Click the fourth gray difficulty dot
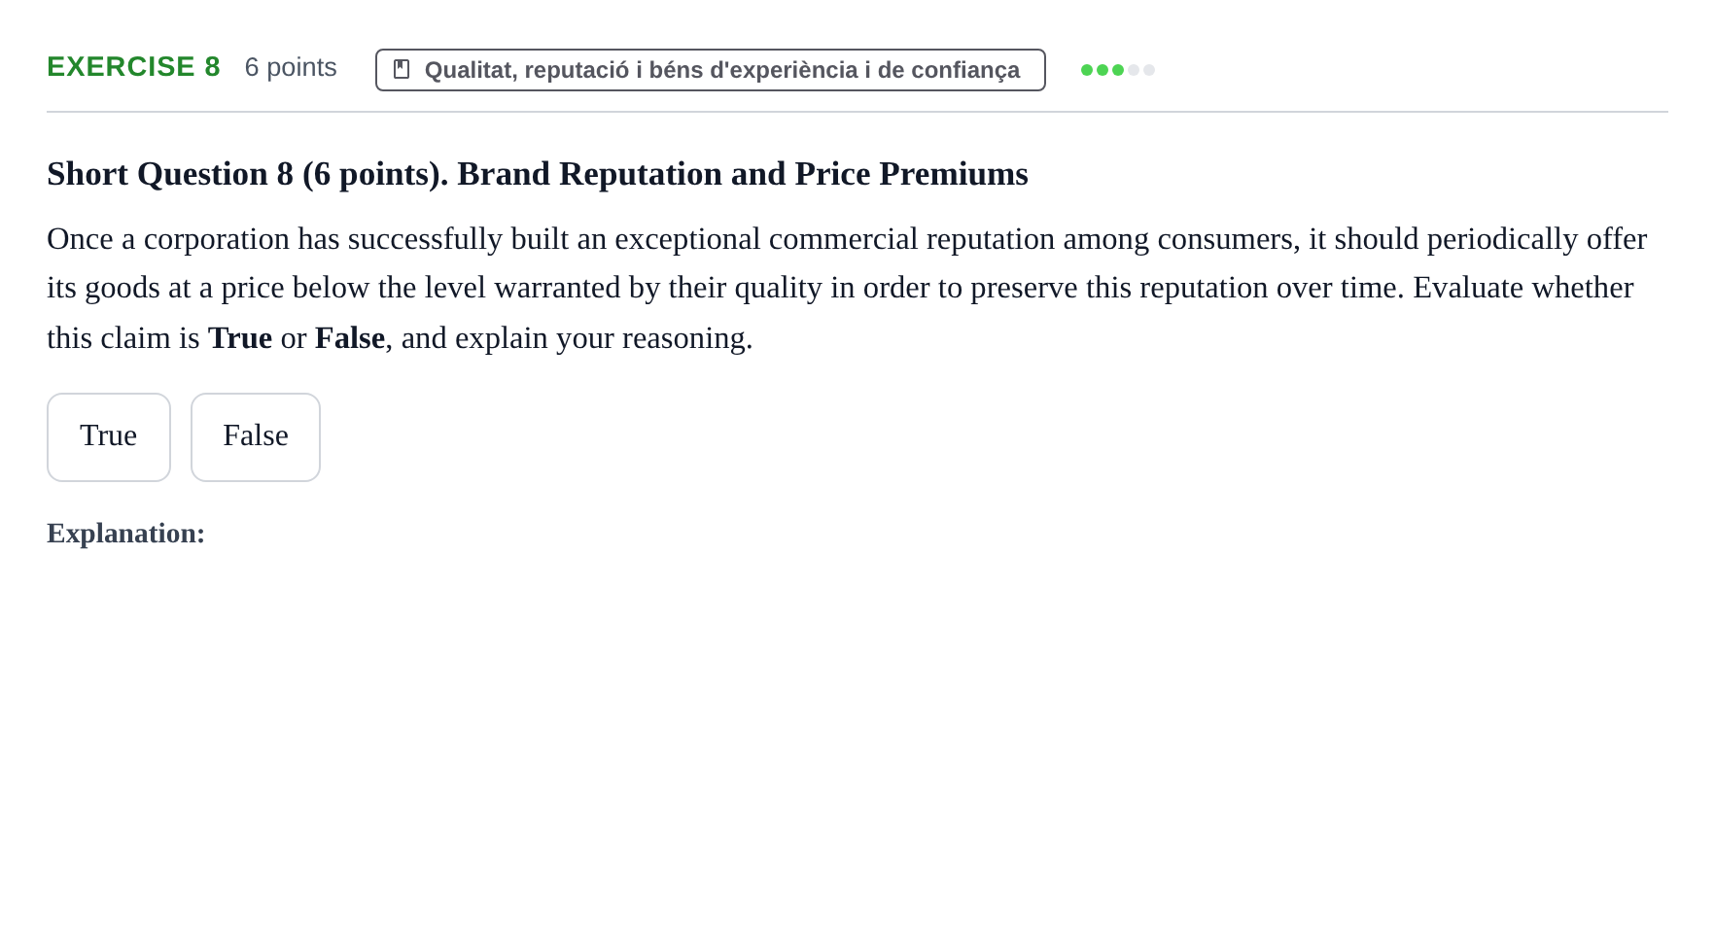The width and height of the screenshot is (1715, 937). click(x=1134, y=70)
